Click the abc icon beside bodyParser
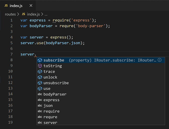 (40, 94)
